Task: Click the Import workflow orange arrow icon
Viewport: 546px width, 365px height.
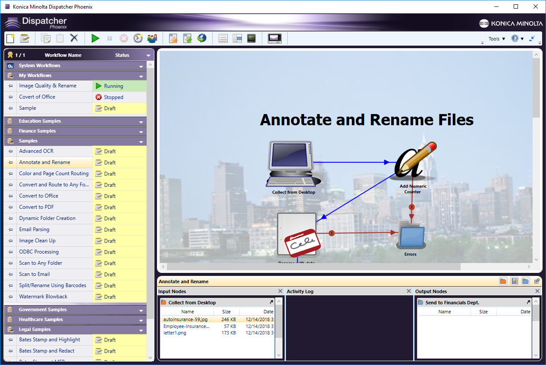Action: pos(173,38)
